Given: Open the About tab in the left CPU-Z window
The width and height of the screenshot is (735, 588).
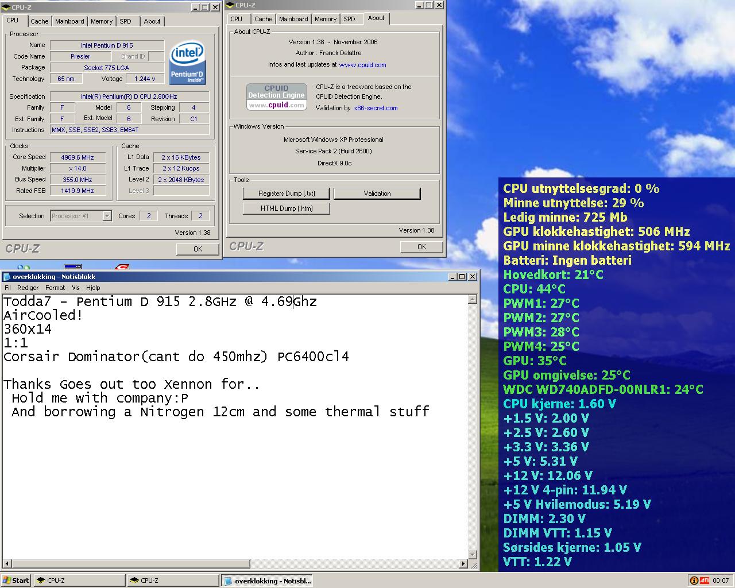Looking at the screenshot, I should point(152,21).
